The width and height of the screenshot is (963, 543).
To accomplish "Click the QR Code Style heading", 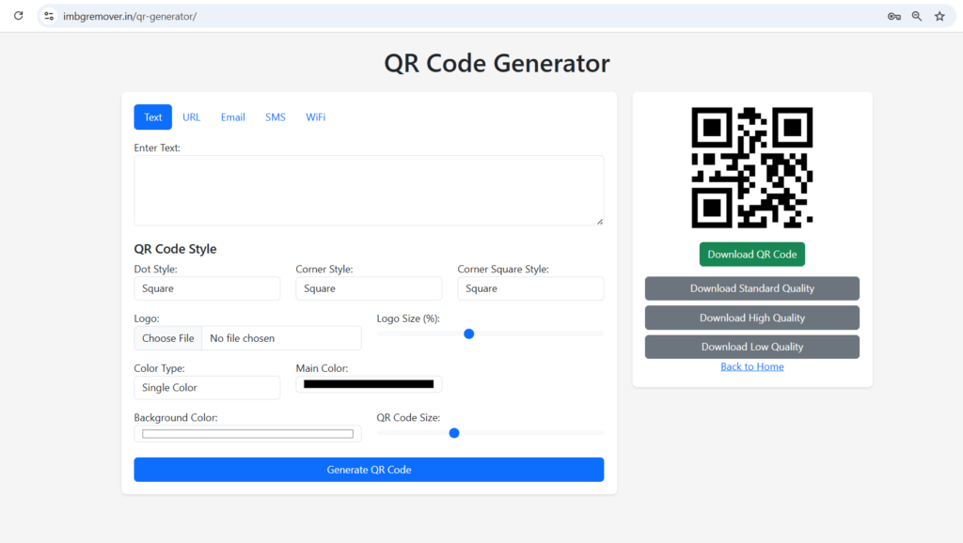I will pyautogui.click(x=175, y=249).
